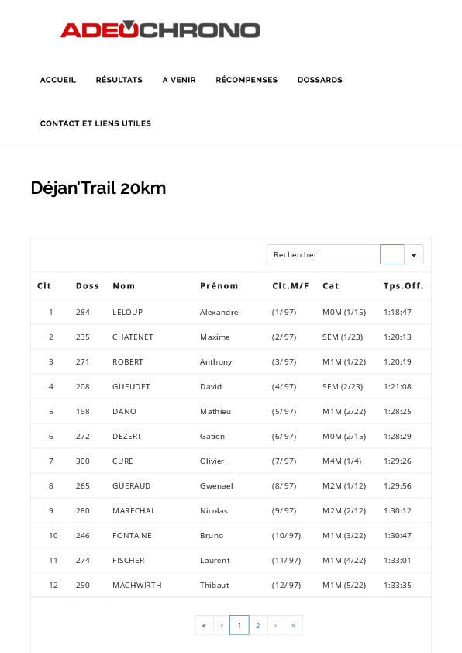Open RÉCOMPENSES in the navigation
The image size is (462, 653).
(x=247, y=80)
